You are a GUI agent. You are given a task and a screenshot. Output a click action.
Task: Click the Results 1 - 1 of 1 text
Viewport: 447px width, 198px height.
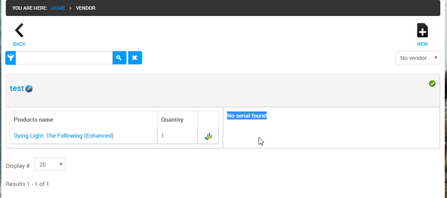point(27,184)
